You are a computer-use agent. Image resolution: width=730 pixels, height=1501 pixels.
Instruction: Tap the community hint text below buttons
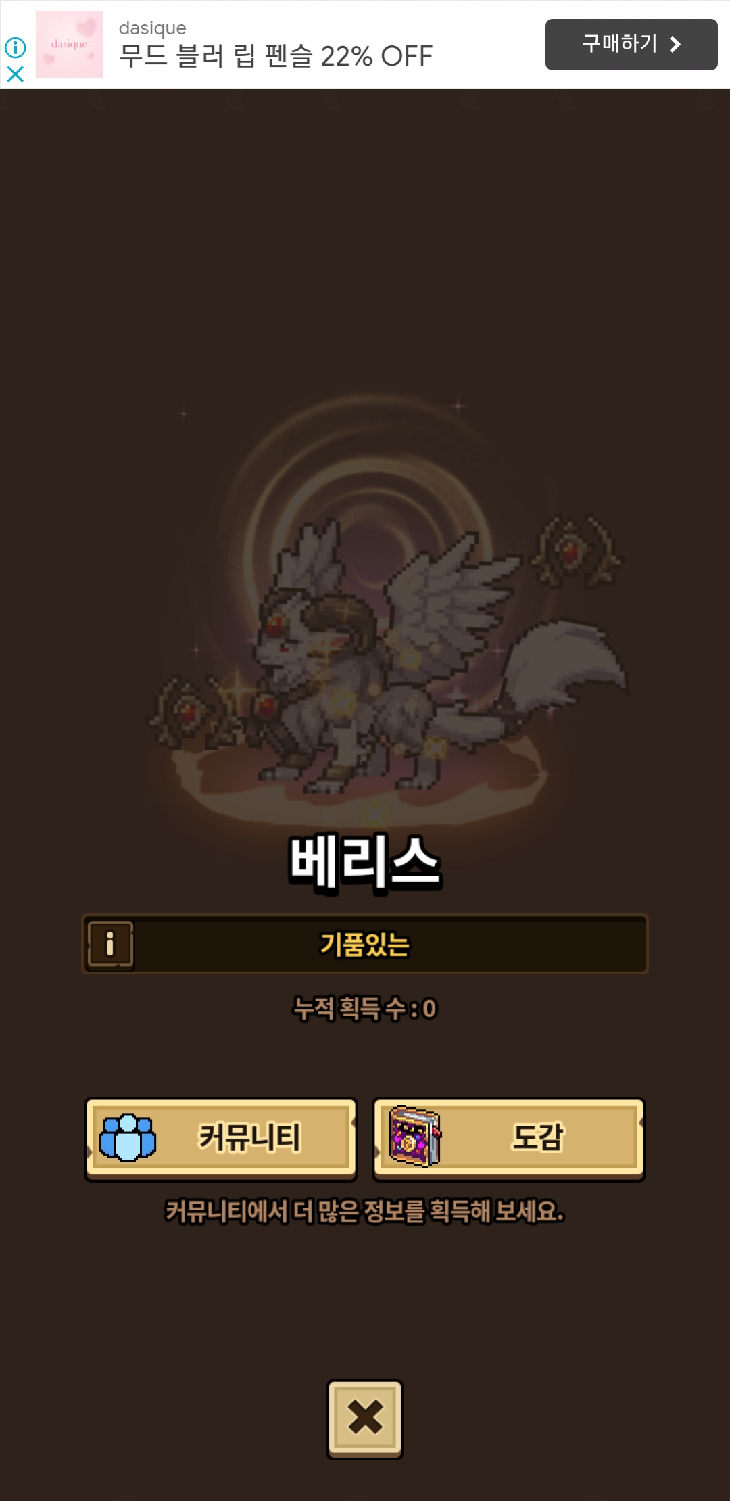click(365, 1212)
